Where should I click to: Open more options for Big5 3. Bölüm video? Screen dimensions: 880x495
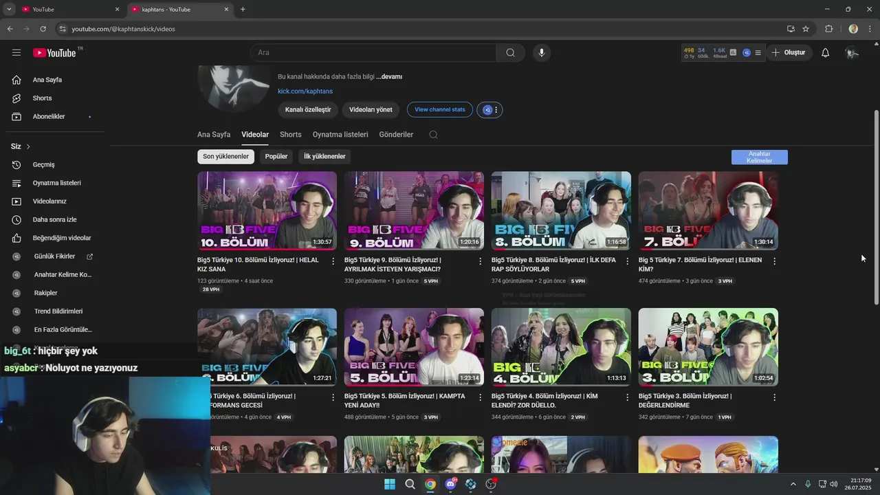point(775,397)
